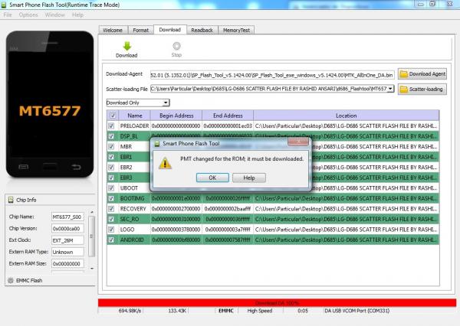460x326 pixels.
Task: Click the Scatter-loading folder button
Action: [x=422, y=89]
